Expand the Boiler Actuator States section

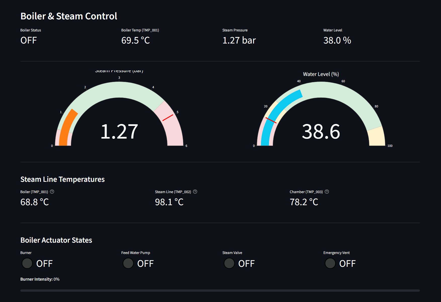click(x=56, y=240)
